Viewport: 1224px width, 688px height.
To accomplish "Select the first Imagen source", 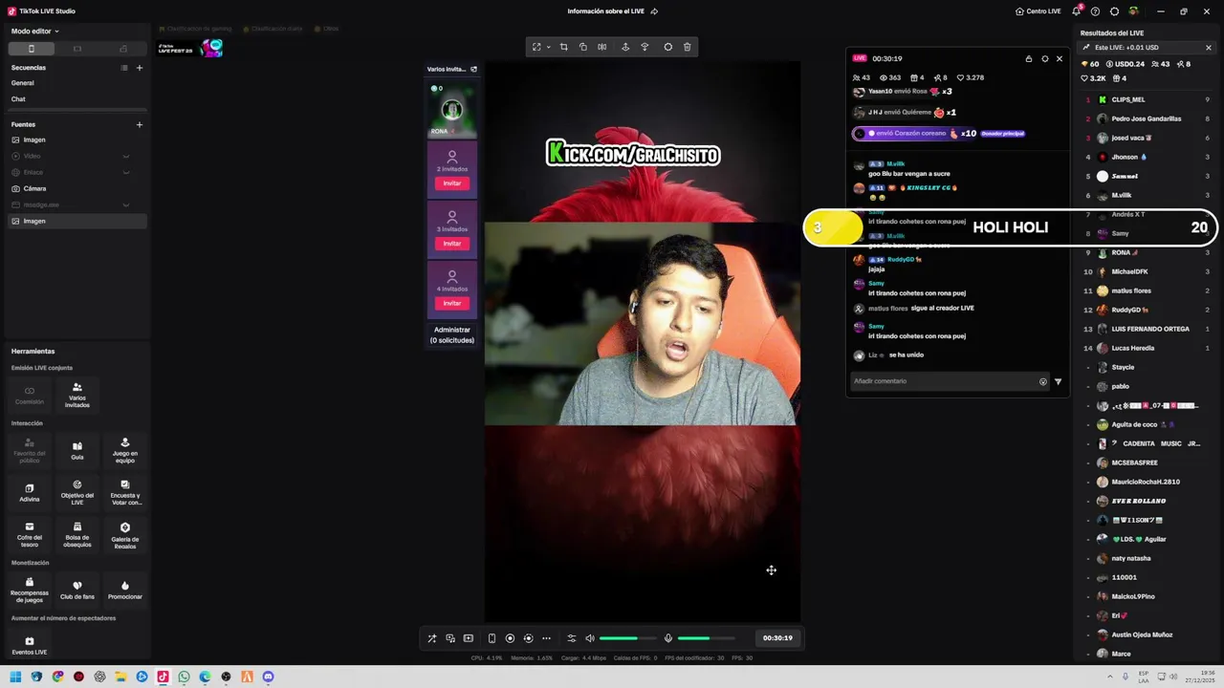I will pos(76,140).
